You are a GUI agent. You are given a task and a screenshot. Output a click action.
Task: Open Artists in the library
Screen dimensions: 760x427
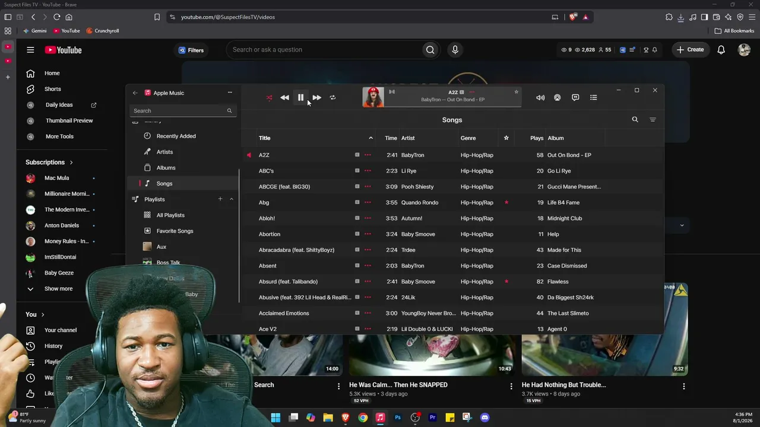164,152
